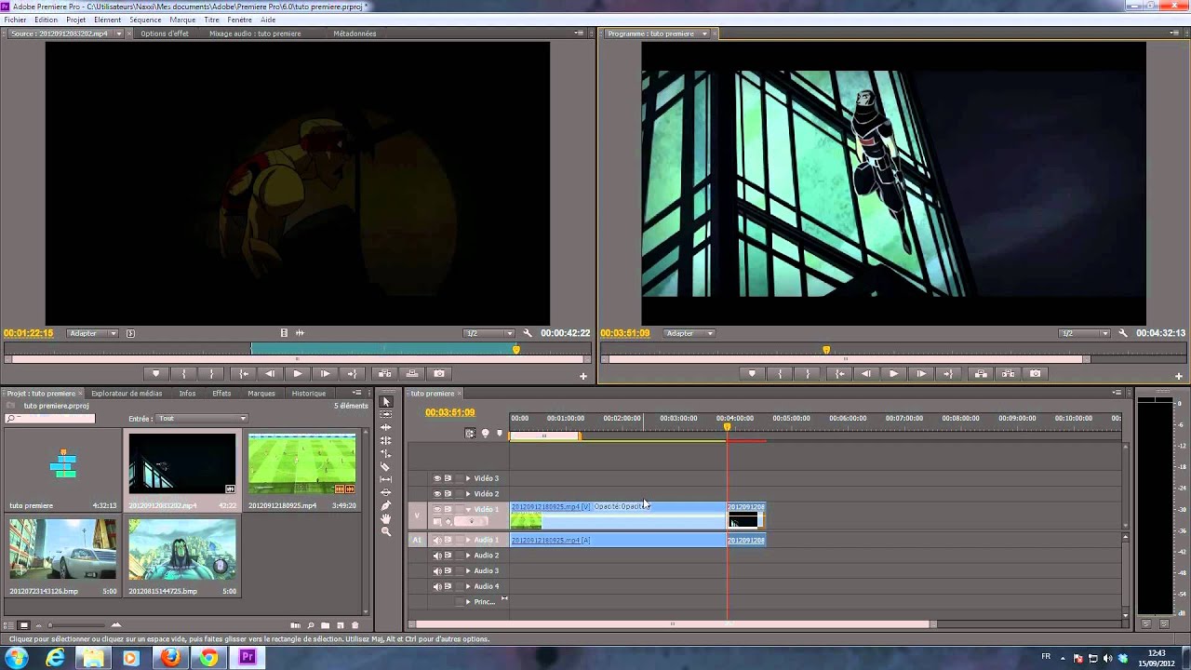Switch to the Effets tab

(221, 393)
